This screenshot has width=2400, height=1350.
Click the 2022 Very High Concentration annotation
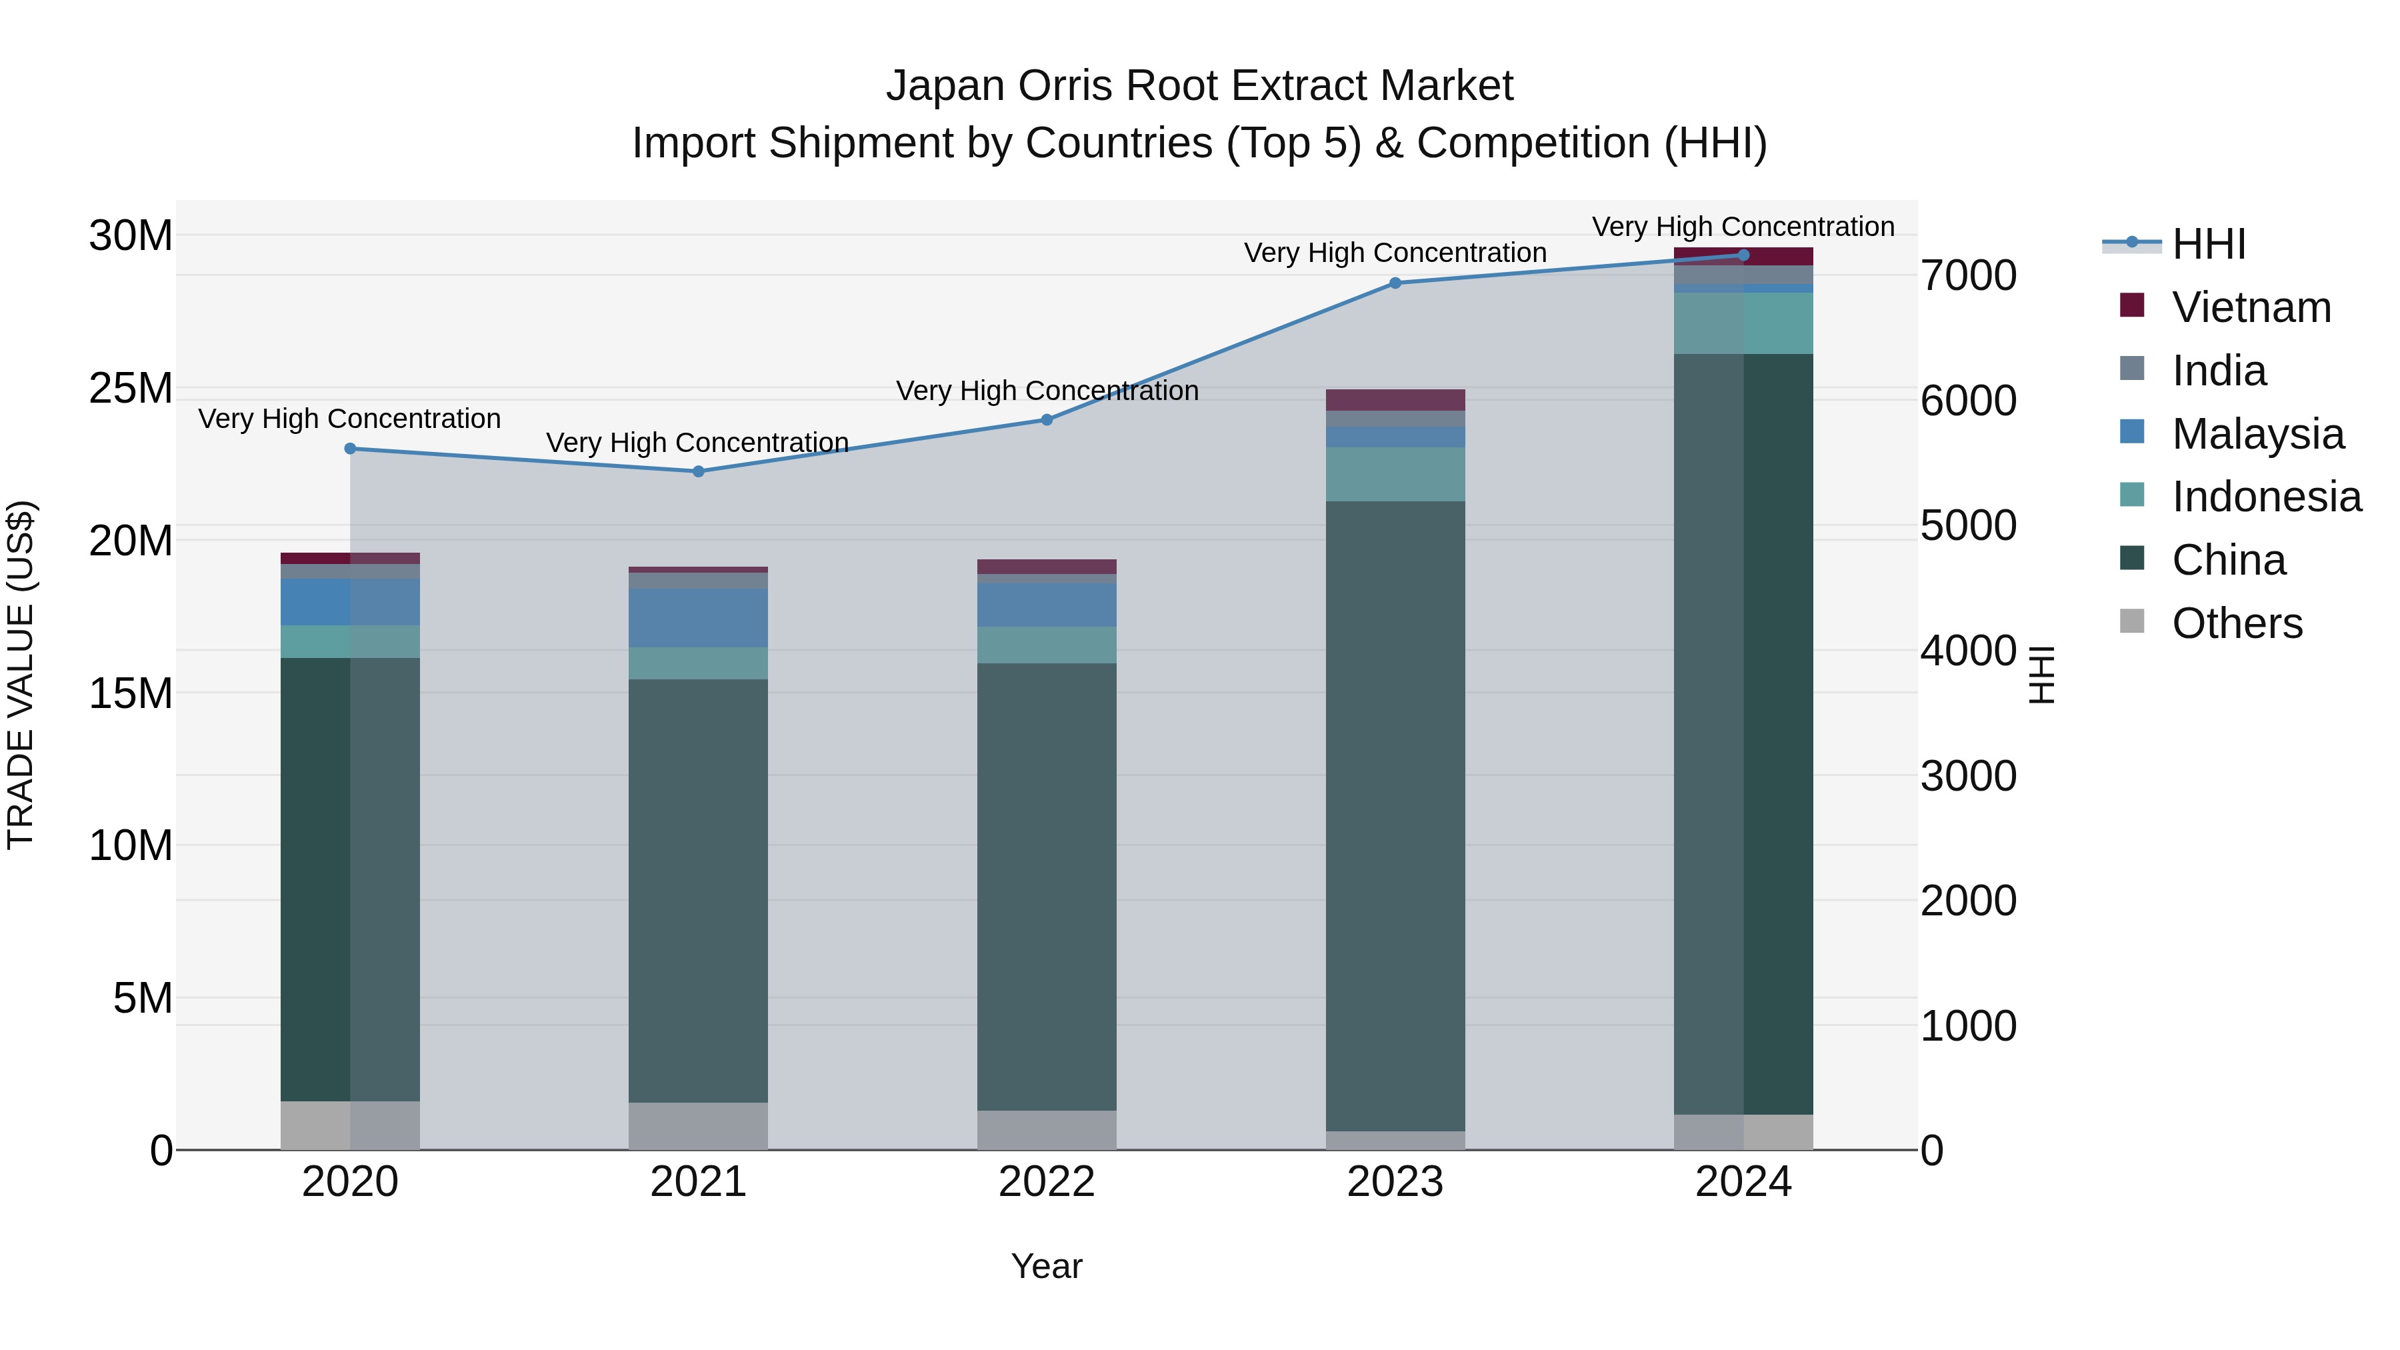[1047, 391]
